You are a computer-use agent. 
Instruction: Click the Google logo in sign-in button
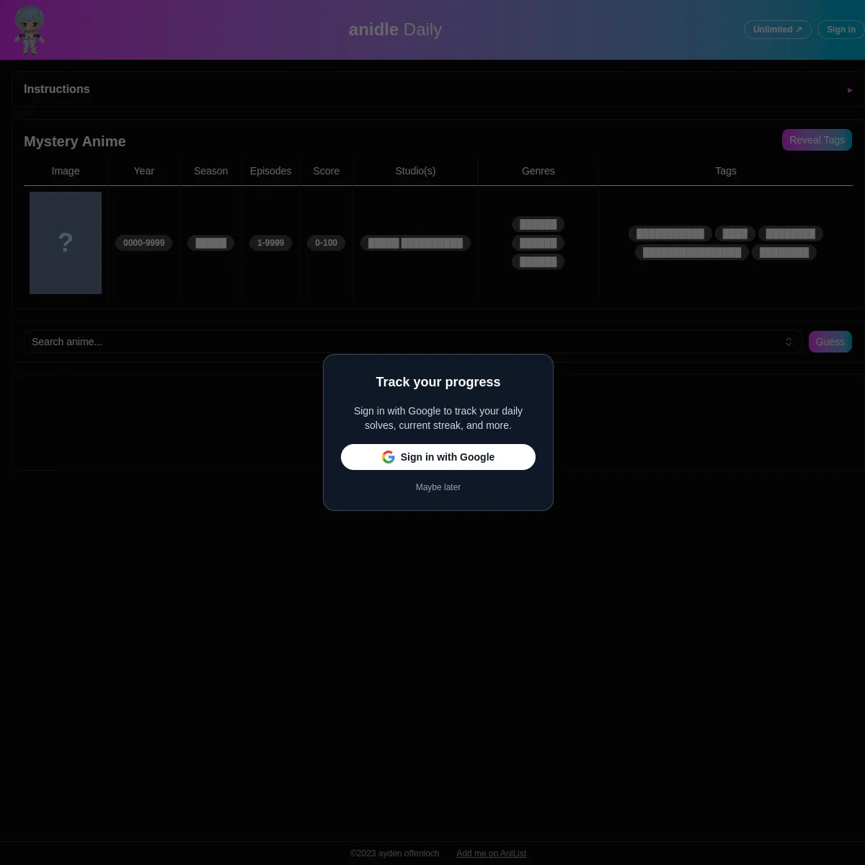389,457
